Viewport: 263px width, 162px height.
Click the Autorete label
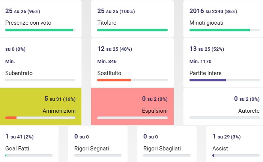pos(249,110)
